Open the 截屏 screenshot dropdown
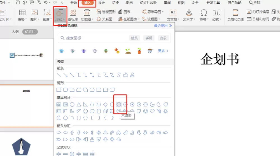 47,15
